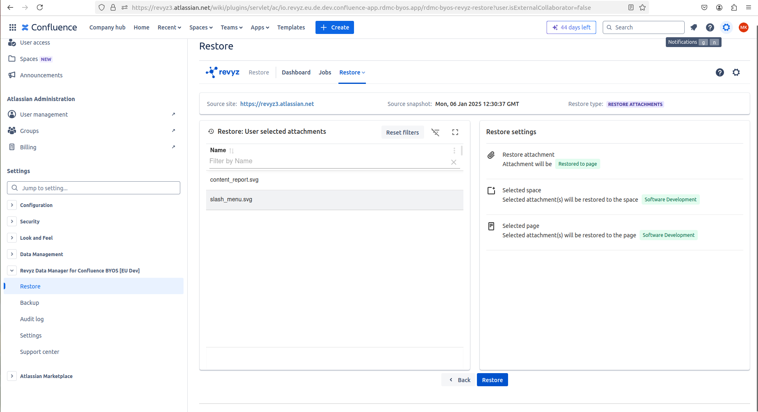Image resolution: width=758 pixels, height=412 pixels.
Task: Open the browser hamburger menu
Action: 749,7
